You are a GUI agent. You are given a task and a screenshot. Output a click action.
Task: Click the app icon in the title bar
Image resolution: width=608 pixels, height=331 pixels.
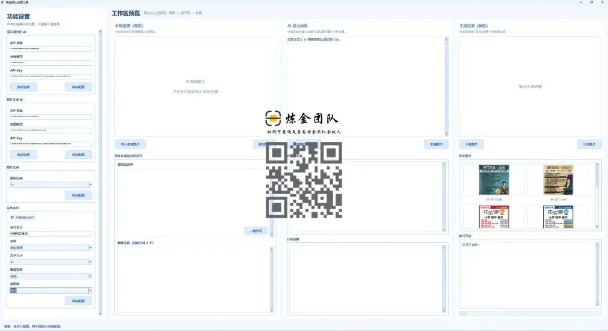point(2,2)
